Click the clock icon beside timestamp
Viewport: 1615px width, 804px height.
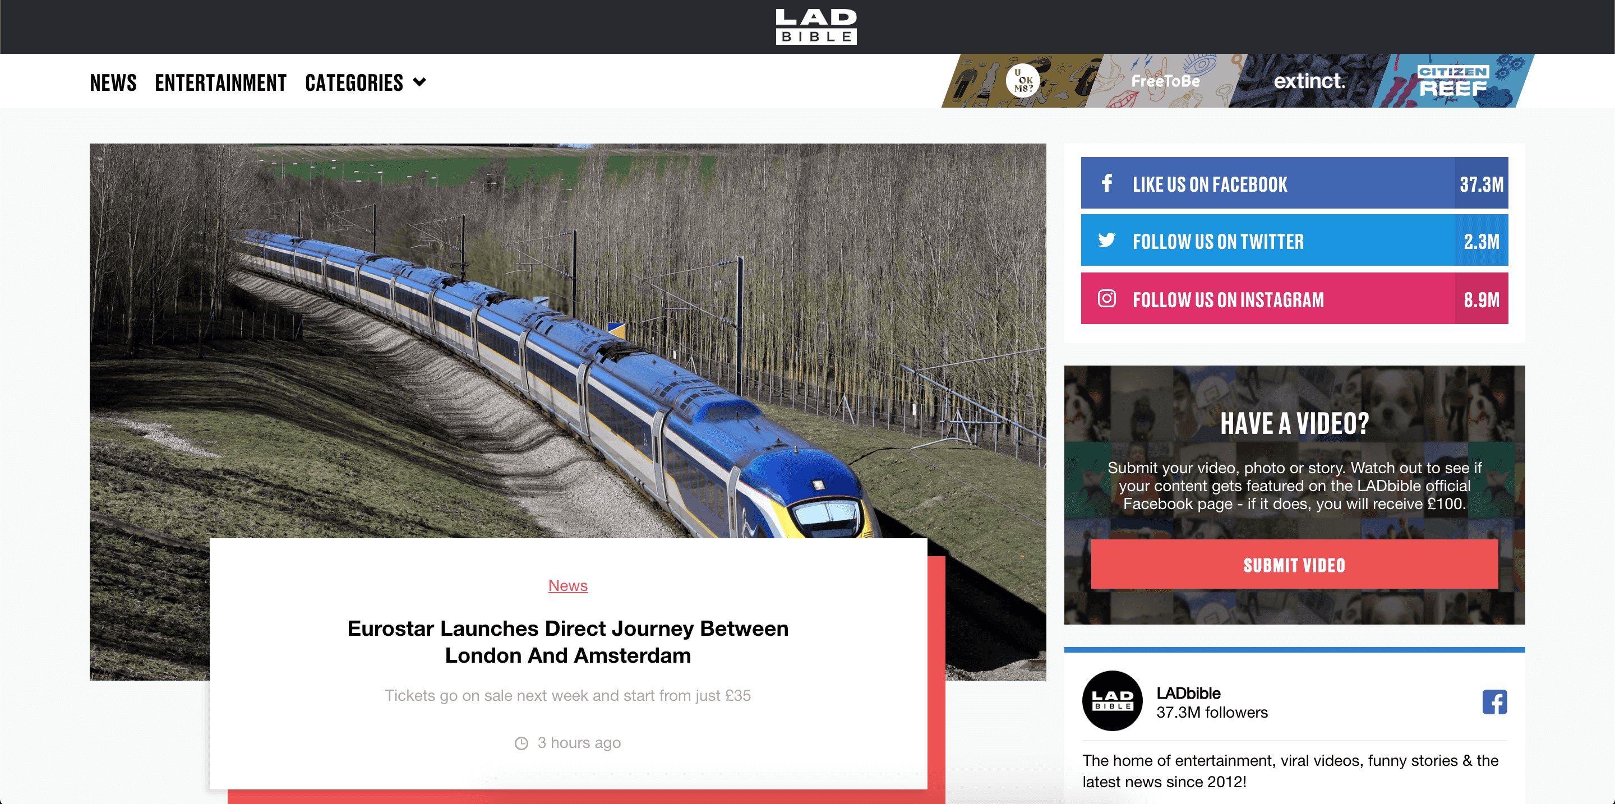pos(521,743)
